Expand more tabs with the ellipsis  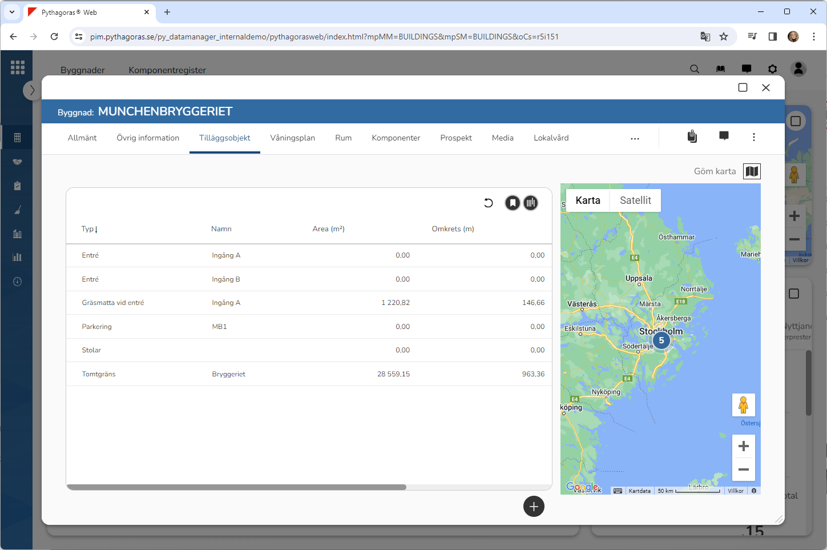(x=635, y=138)
